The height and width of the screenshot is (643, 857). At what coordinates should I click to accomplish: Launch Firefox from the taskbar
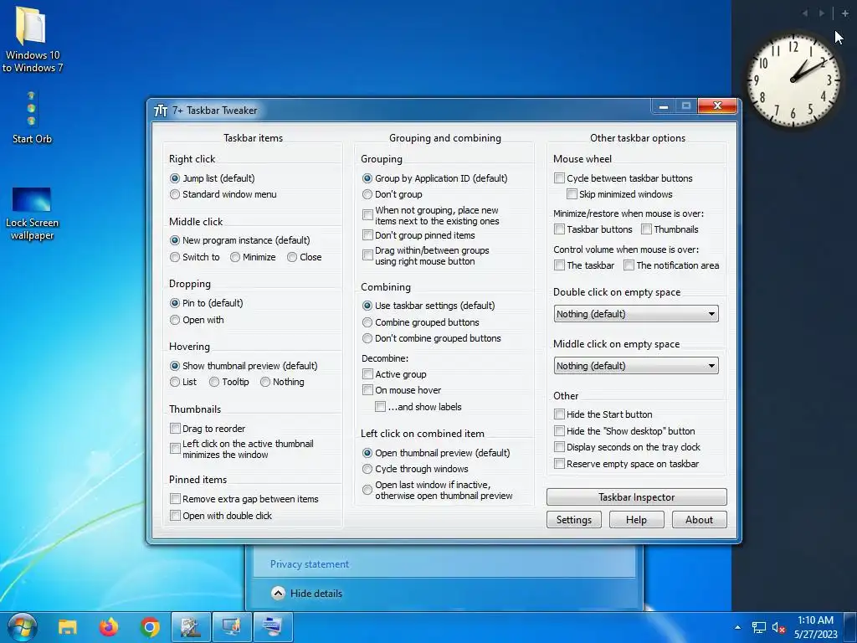coord(108,626)
